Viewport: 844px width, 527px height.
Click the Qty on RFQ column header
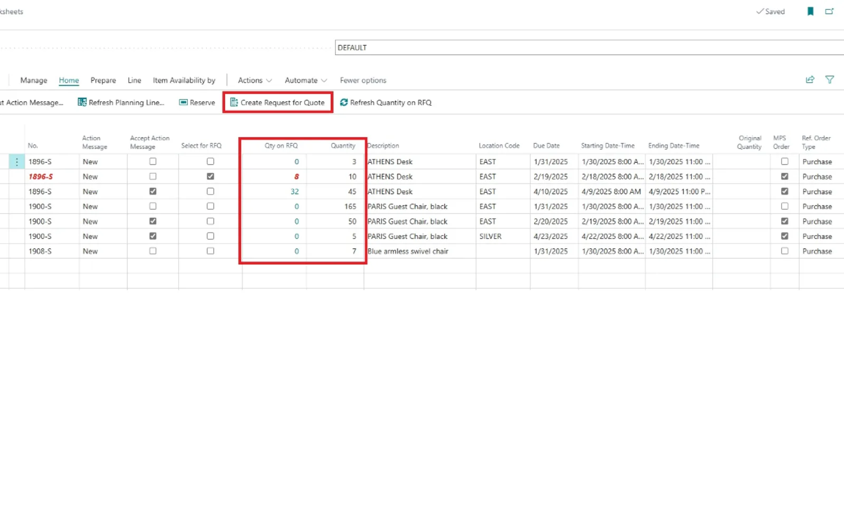[281, 145]
